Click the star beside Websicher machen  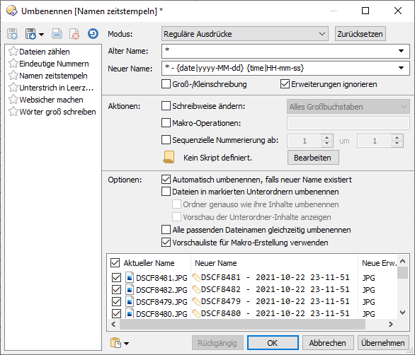tap(13, 100)
